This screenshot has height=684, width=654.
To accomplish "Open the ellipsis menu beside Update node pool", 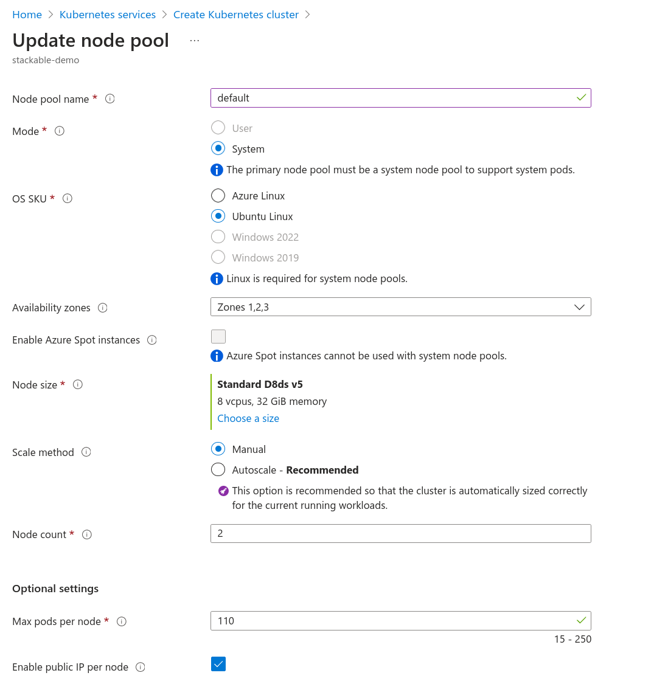I will (x=194, y=41).
